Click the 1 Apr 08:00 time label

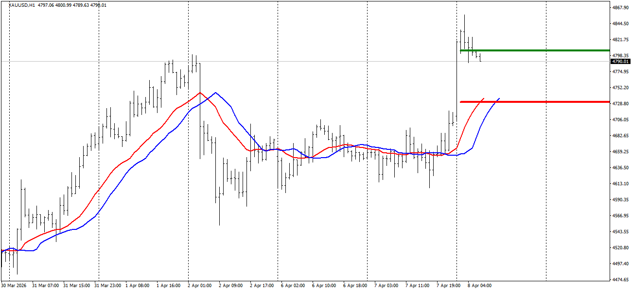pos(138,286)
